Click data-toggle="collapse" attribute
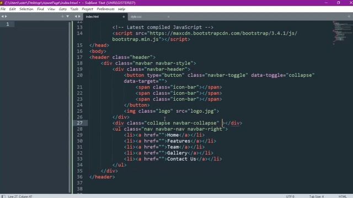Screen dimensions: 353x198 [x=283, y=75]
